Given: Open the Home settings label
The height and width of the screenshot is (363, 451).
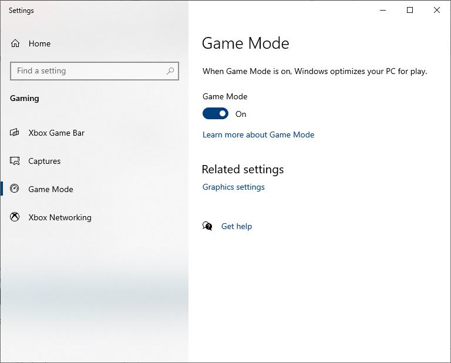Looking at the screenshot, I should pyautogui.click(x=39, y=43).
